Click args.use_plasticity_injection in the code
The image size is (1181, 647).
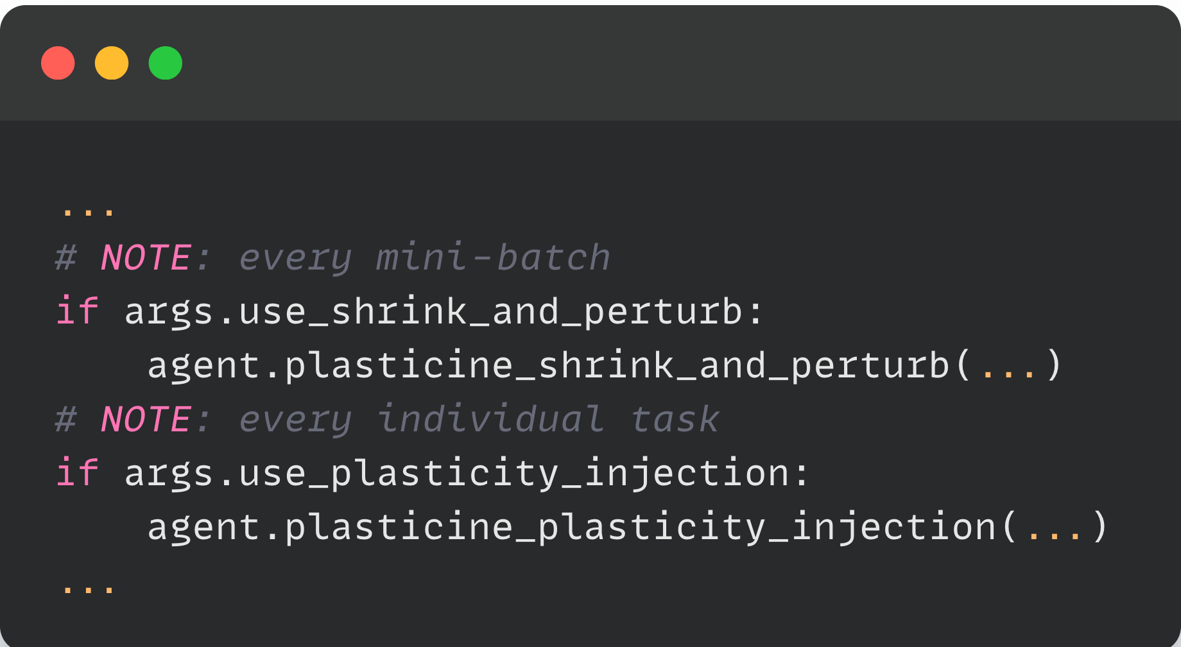pos(456,474)
